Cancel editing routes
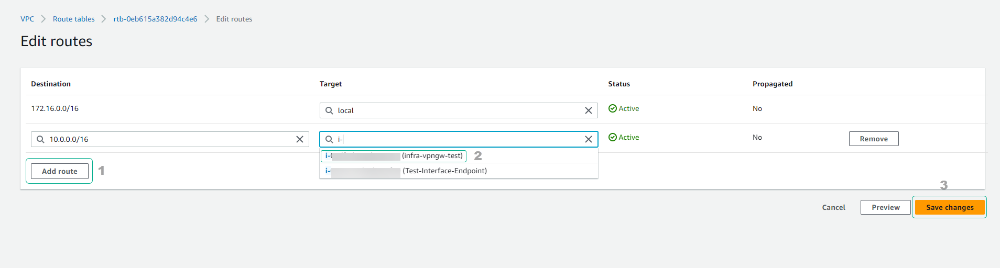Screen dimensions: 1000x268 pos(833,207)
